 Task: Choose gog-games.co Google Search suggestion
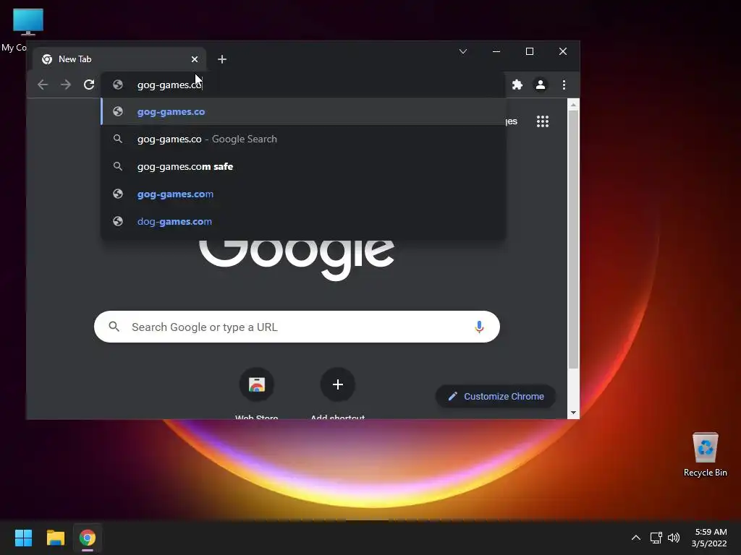(303, 139)
